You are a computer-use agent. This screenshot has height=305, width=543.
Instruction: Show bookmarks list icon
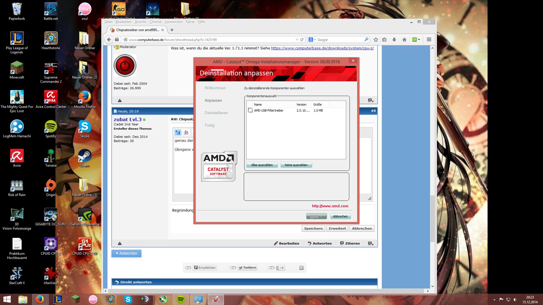coord(384,40)
